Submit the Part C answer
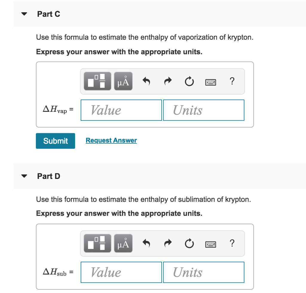Screen dimensions: 306x293 click(55, 141)
